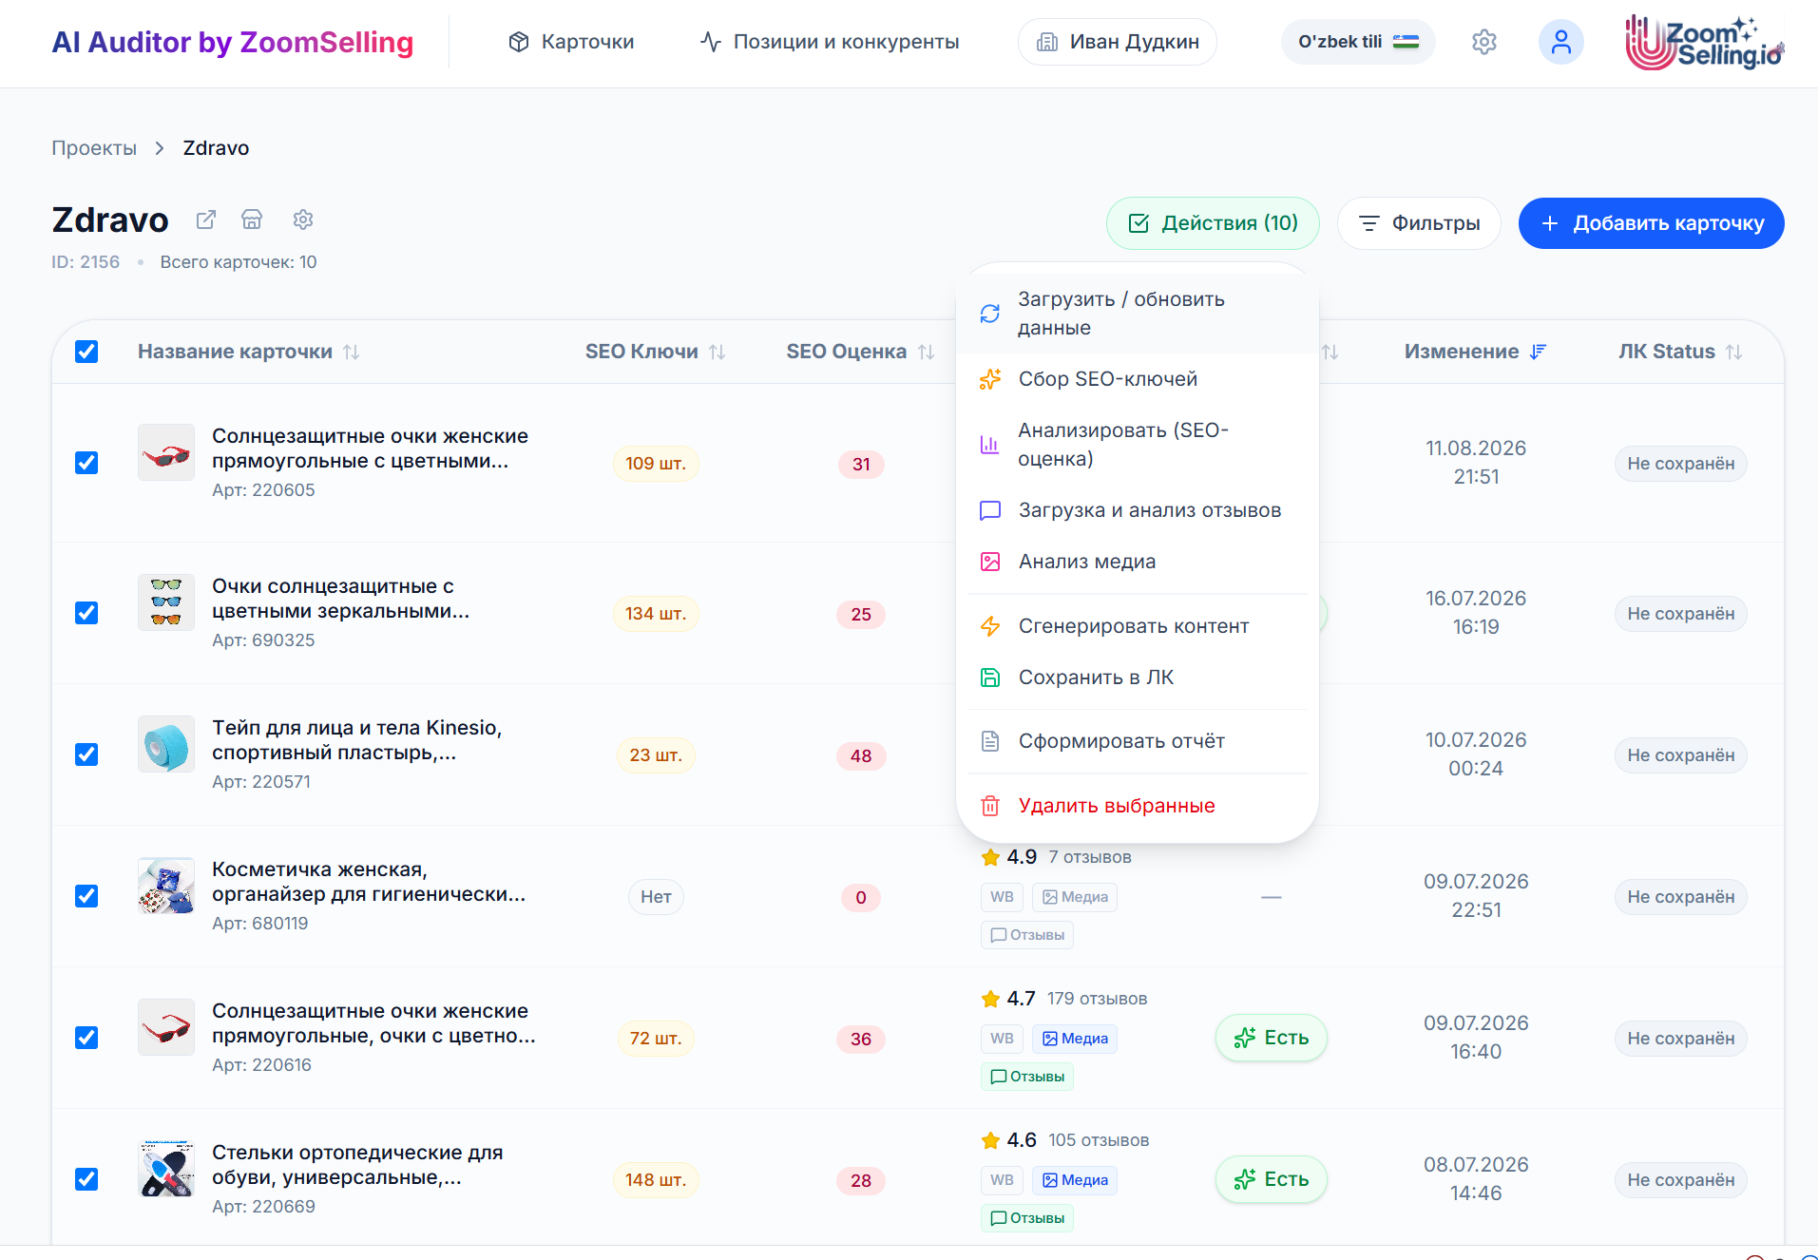The height and width of the screenshot is (1260, 1818).
Task: Open the settings gear in the top bar
Action: coord(1484,42)
